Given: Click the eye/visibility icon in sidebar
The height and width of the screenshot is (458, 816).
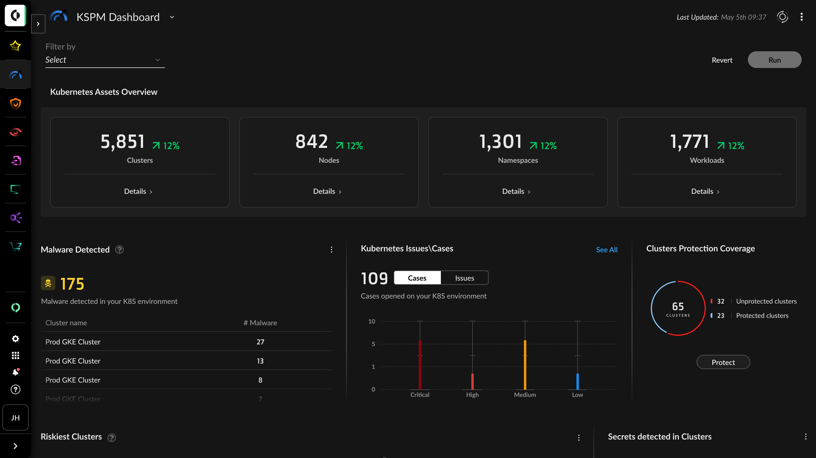Looking at the screenshot, I should coord(15,132).
